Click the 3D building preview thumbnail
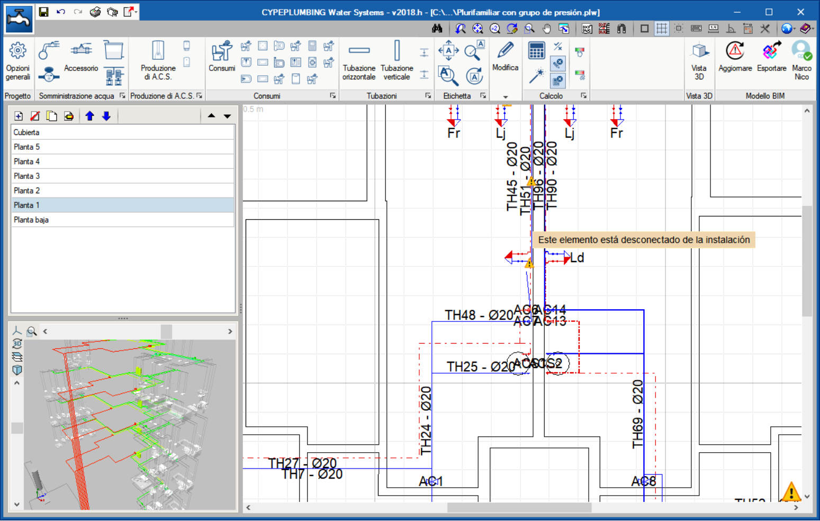The height and width of the screenshot is (521, 820). click(x=130, y=425)
